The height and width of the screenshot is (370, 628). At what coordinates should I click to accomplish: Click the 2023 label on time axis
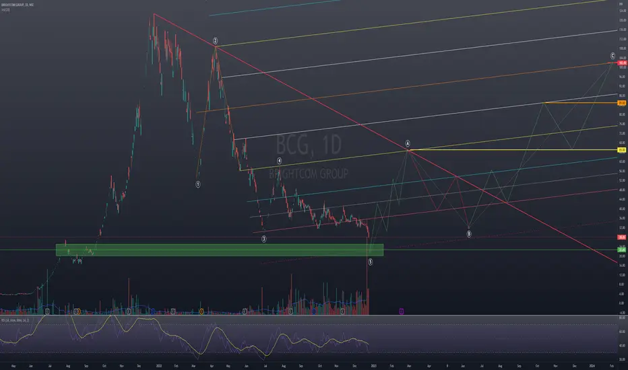click(x=373, y=365)
